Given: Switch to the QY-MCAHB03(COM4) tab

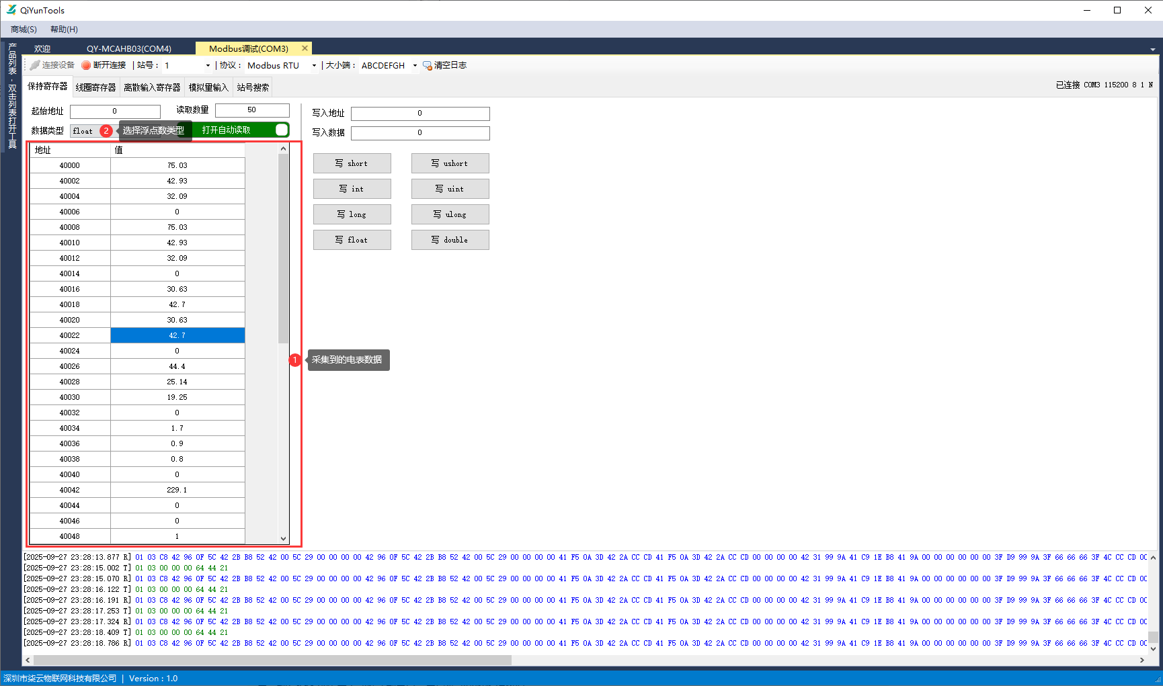Looking at the screenshot, I should point(128,49).
